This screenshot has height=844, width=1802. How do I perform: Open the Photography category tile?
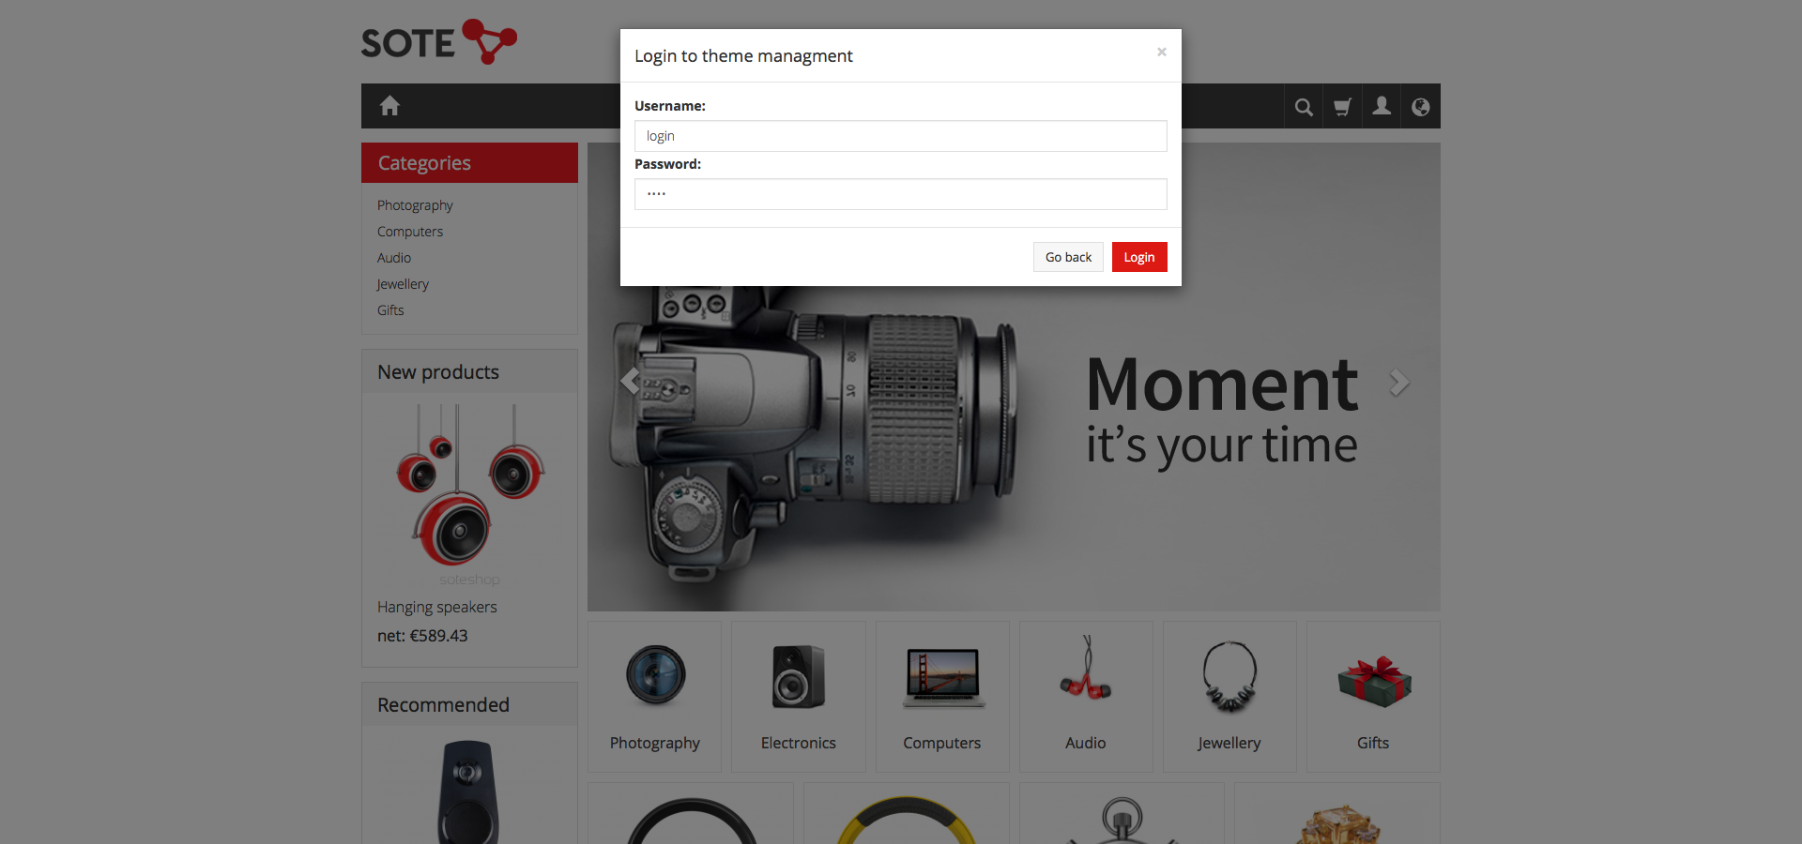655,697
